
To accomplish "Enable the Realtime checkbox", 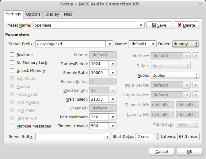I will click(12, 54).
